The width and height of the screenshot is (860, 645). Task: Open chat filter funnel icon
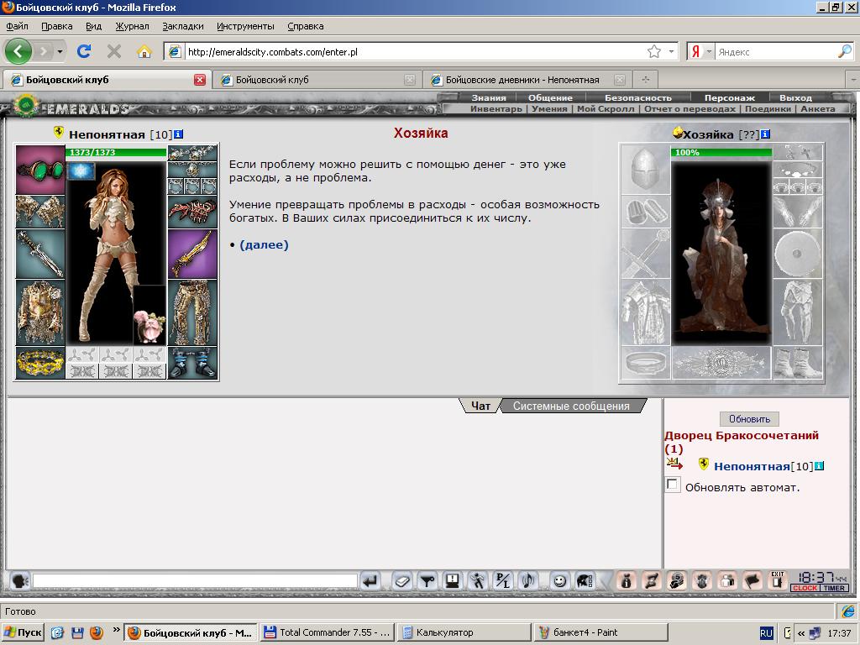click(x=427, y=581)
